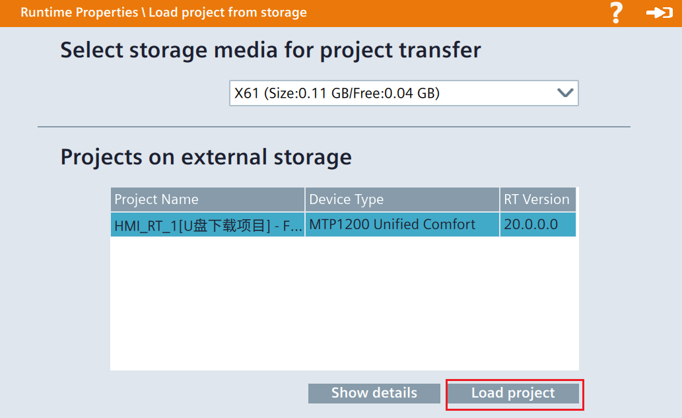Image resolution: width=682 pixels, height=418 pixels.
Task: Expand the storage media dropdown arrow
Action: 565,93
